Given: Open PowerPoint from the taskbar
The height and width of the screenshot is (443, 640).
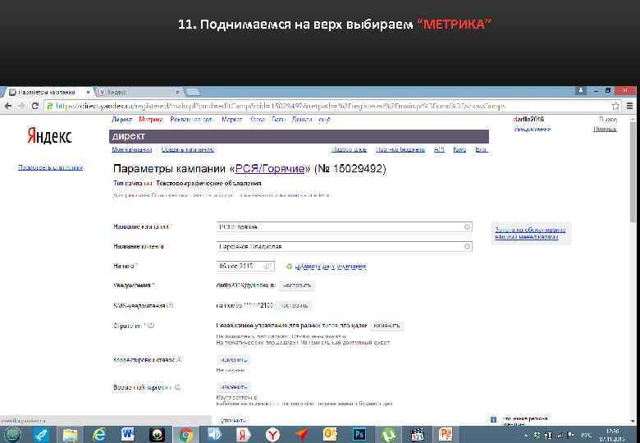Looking at the screenshot, I should pyautogui.click(x=446, y=435).
